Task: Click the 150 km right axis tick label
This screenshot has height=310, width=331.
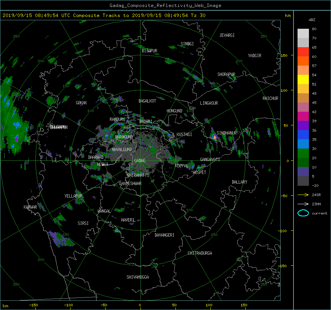Action: click(x=284, y=55)
